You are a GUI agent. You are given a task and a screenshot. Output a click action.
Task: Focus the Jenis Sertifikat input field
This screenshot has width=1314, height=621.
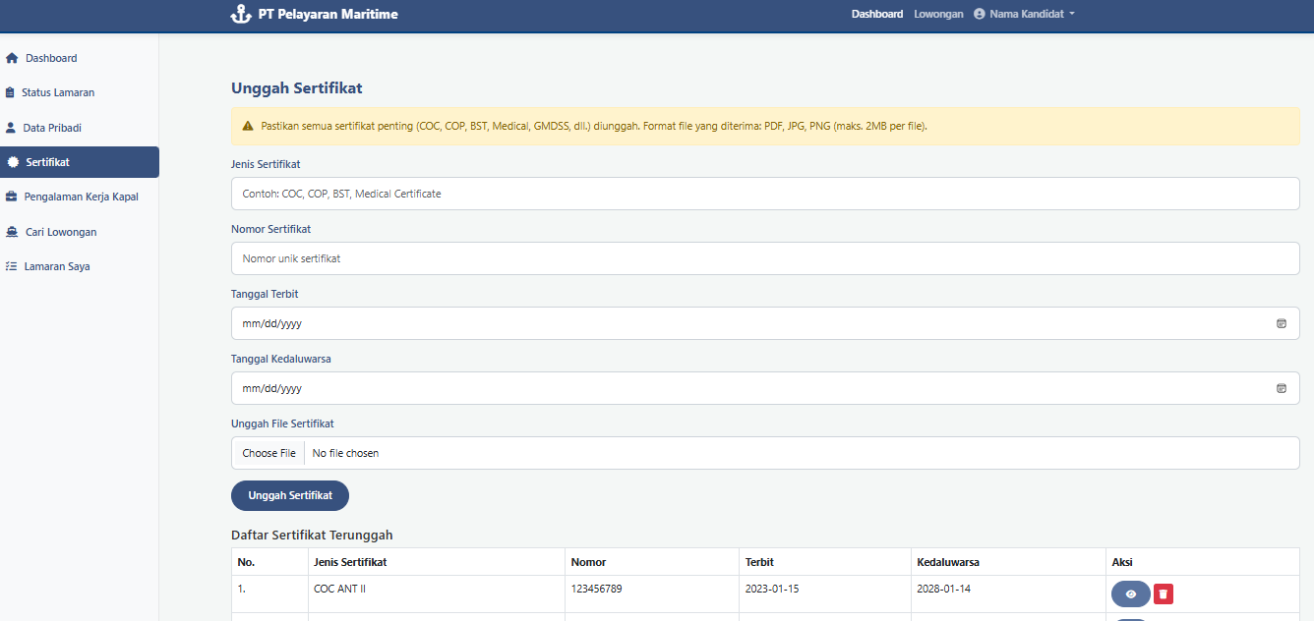click(x=764, y=194)
